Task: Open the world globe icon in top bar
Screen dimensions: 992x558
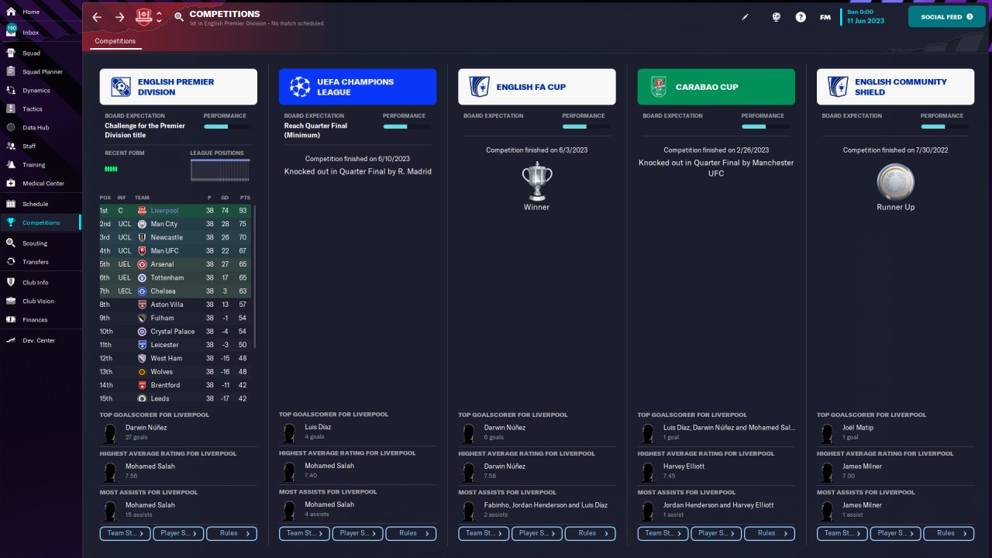Action: pos(776,17)
